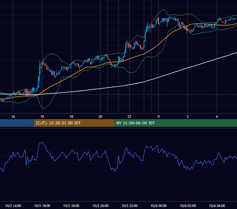Click the 10/3 18:00 date label
The width and height of the screenshot is (237, 209).
click(71, 206)
